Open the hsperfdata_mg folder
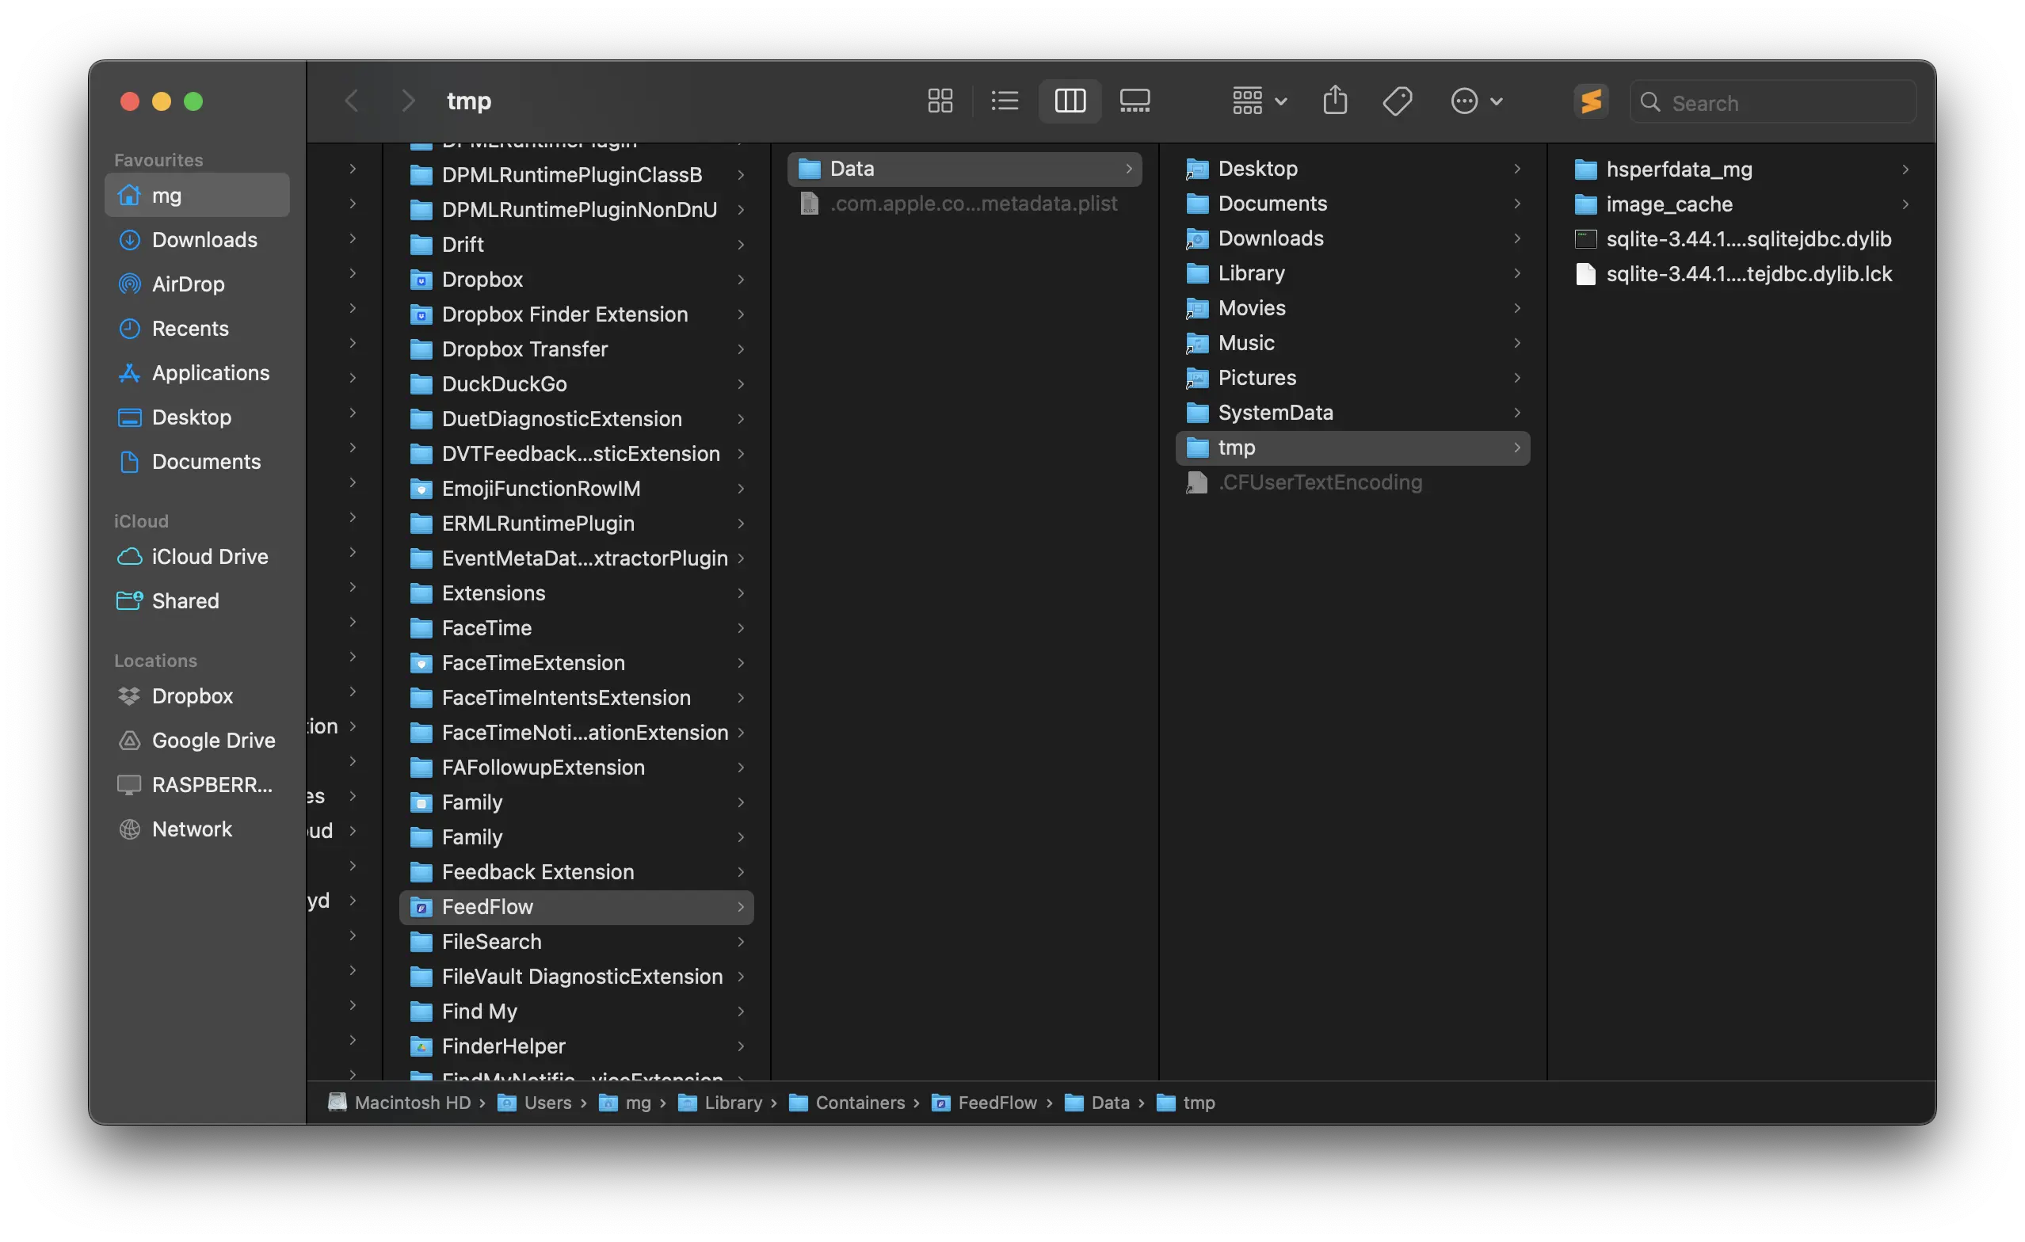 tap(1741, 170)
